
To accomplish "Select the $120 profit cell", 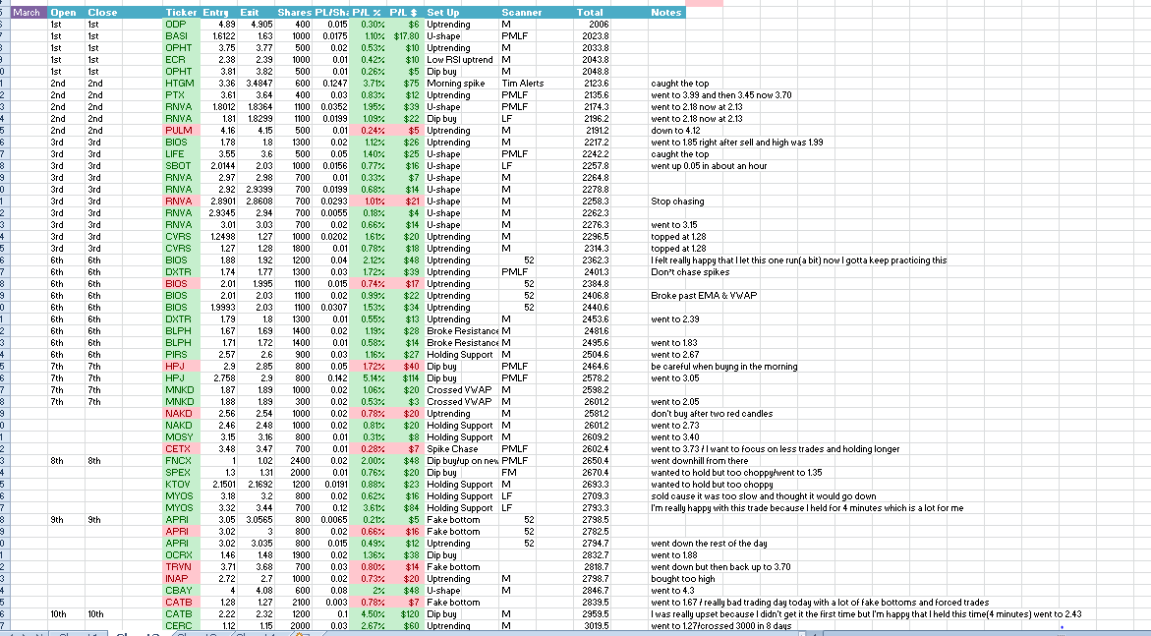I will 404,614.
